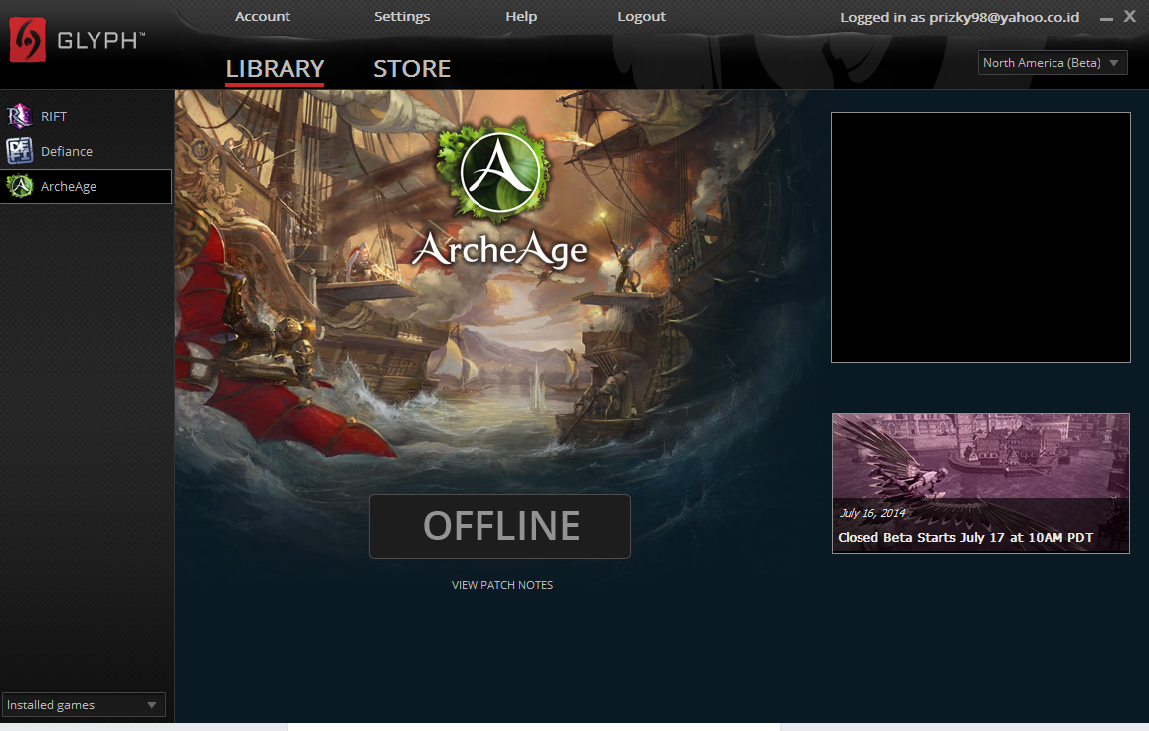
Task: Click the ArcheAge icon in the game list
Action: pos(20,186)
